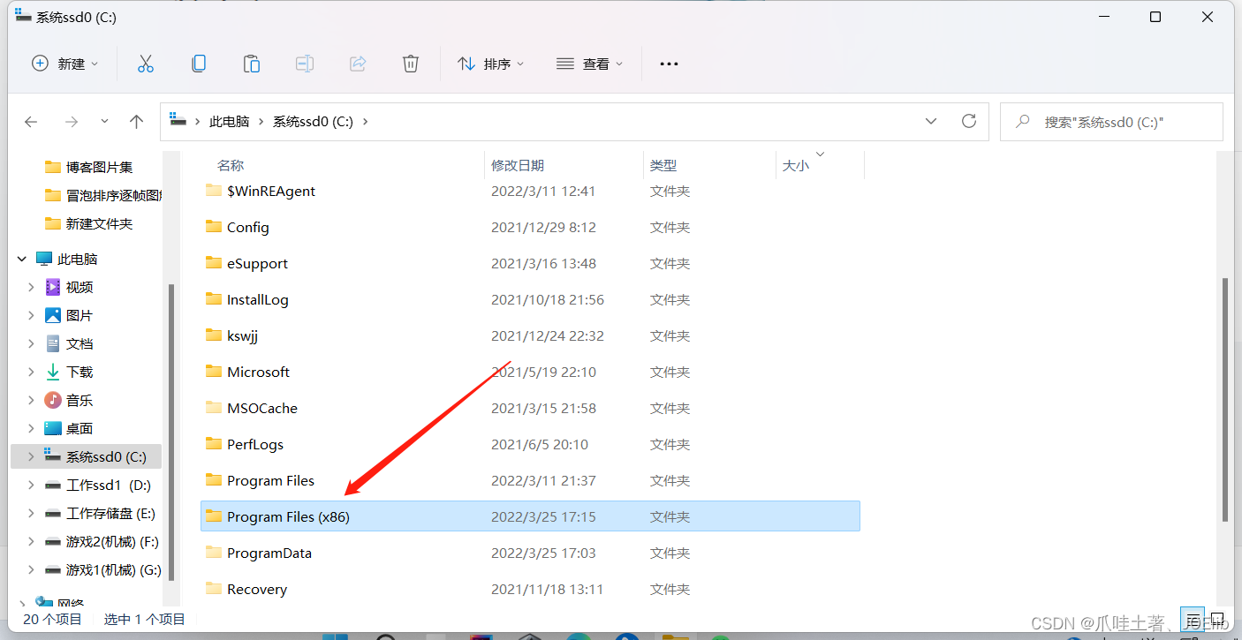Refresh the current folder view
This screenshot has height=640, width=1242.
point(969,121)
